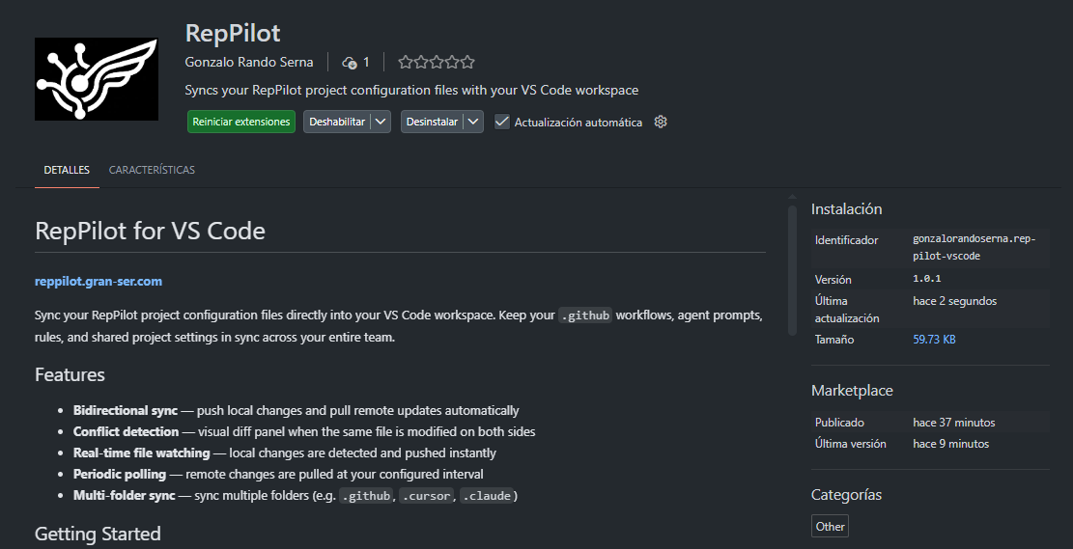Image resolution: width=1073 pixels, height=549 pixels.
Task: Click the Reiniciar extensiones button
Action: point(241,122)
